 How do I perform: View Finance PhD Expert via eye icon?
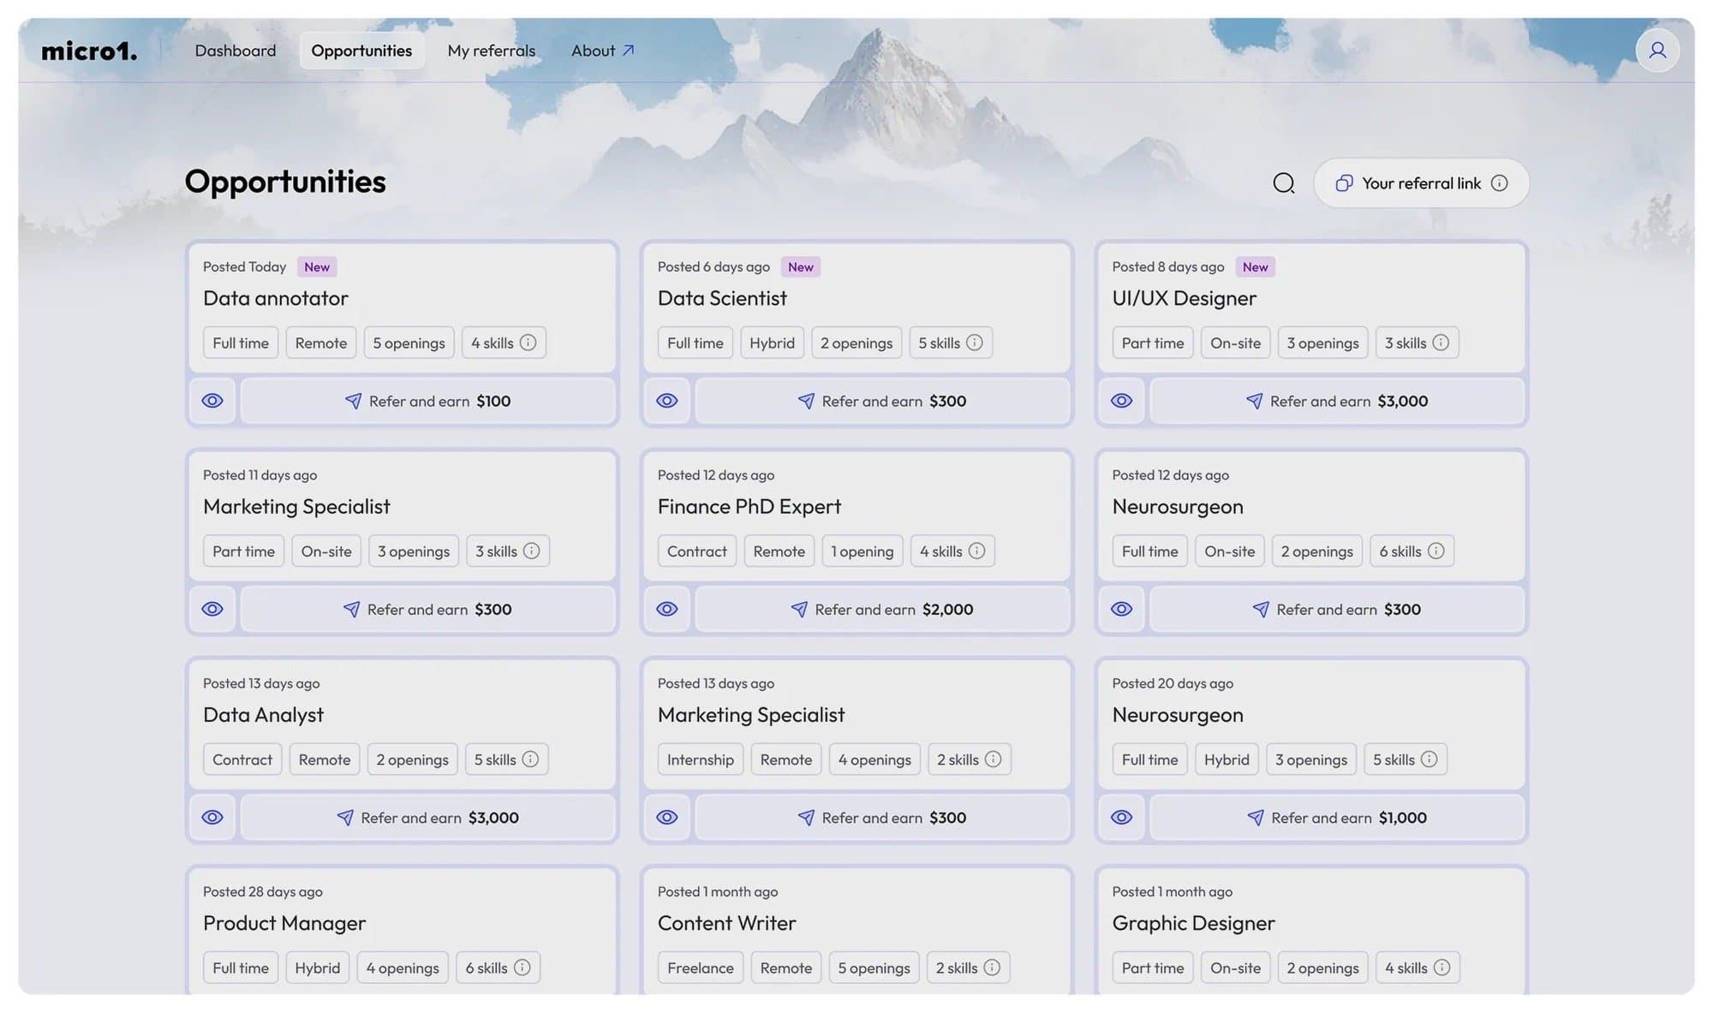(x=667, y=609)
